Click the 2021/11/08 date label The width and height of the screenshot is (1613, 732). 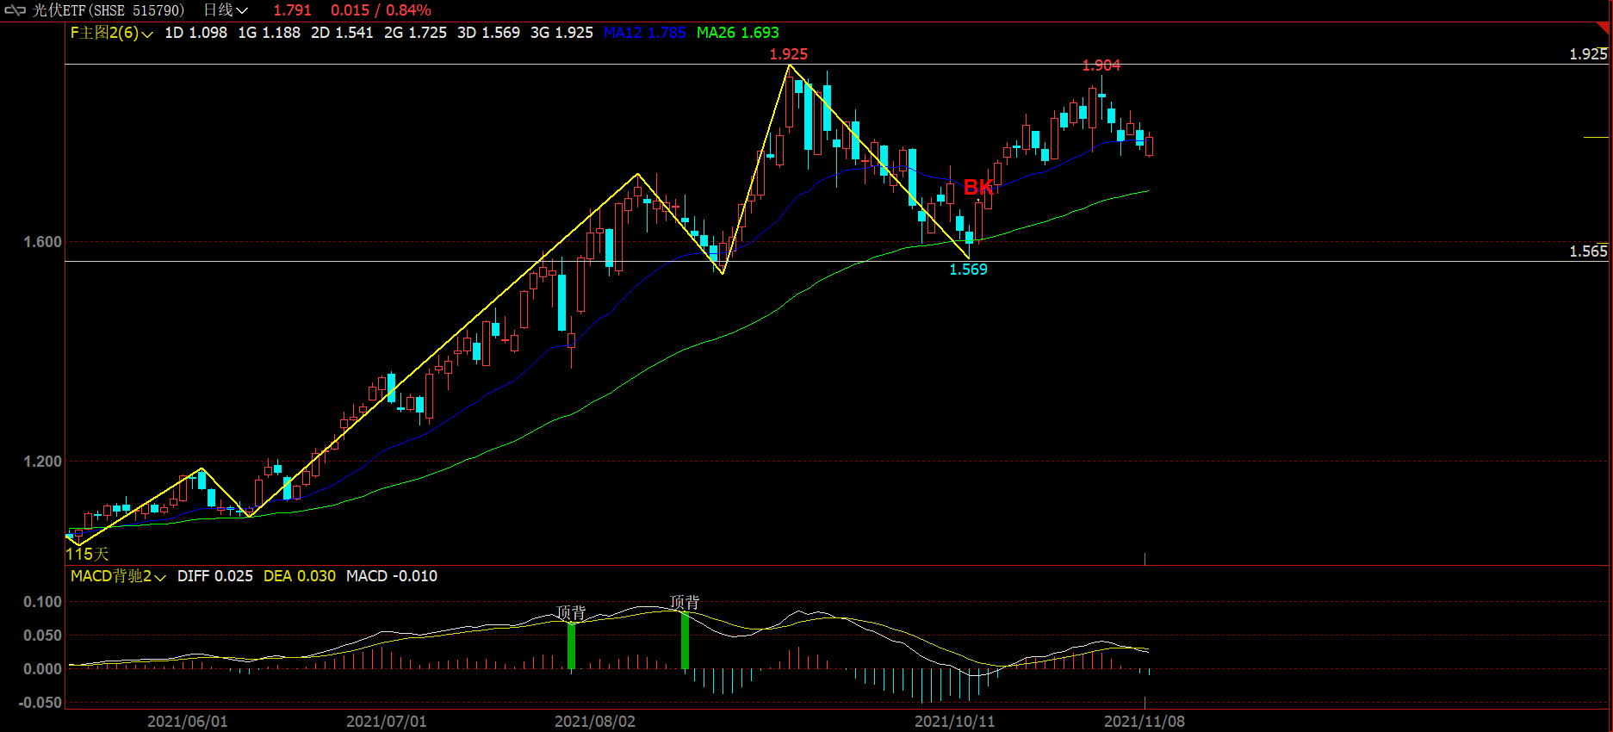[1145, 722]
